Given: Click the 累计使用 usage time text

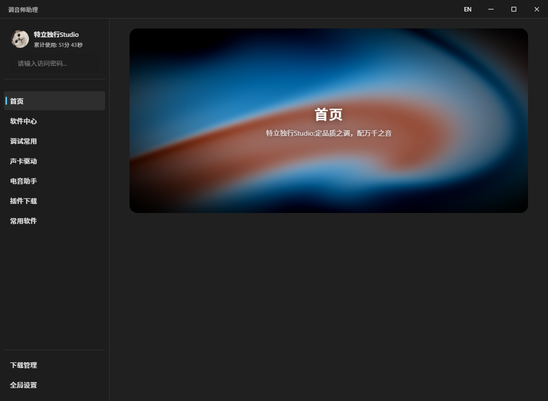Looking at the screenshot, I should pyautogui.click(x=58, y=45).
